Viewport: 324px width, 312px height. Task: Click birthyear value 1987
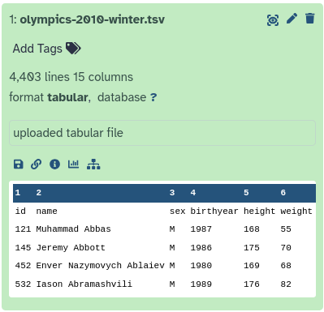201,229
